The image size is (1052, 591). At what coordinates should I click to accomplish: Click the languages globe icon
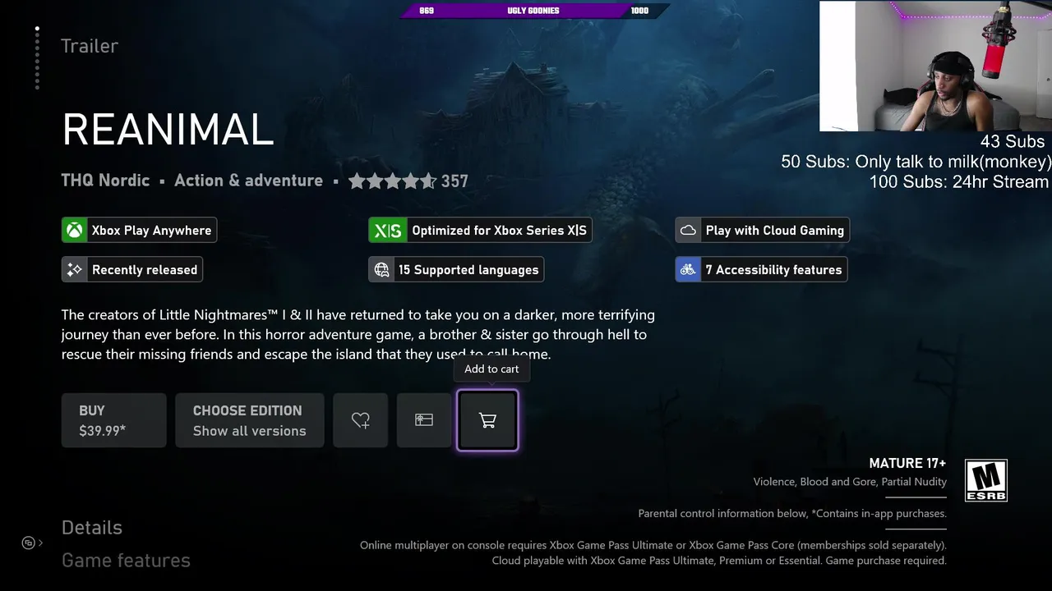[x=381, y=269]
